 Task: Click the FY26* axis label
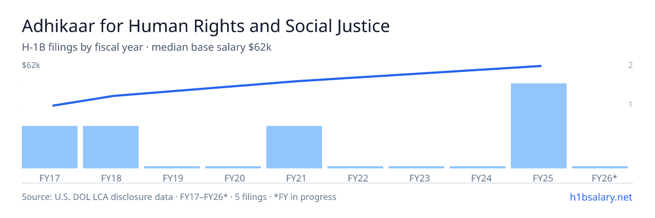click(605, 178)
